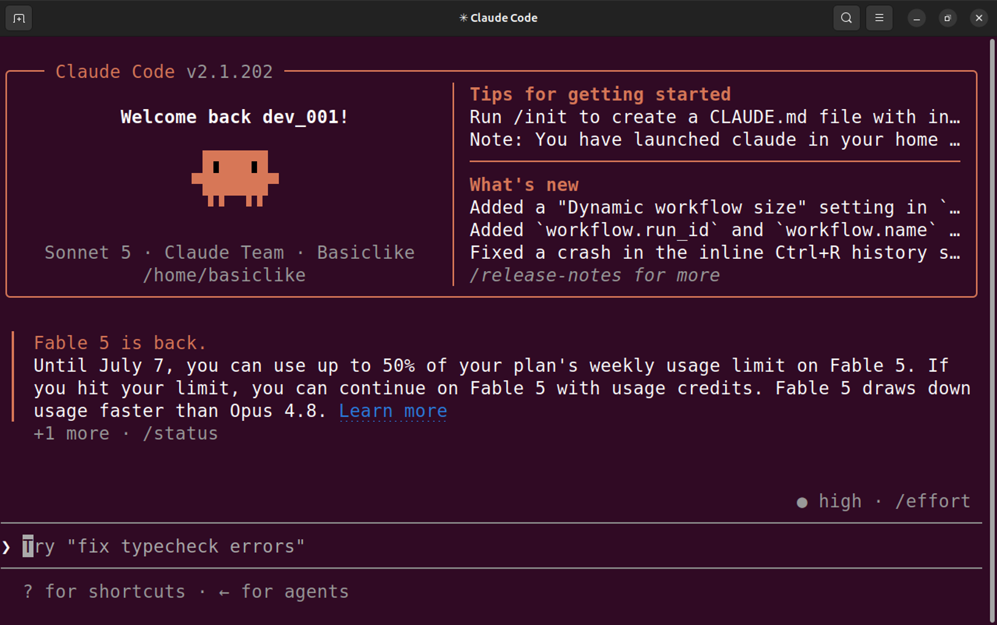This screenshot has width=997, height=625.
Task: Click the 'Dynamic workflow size' line
Action: [x=715, y=207]
